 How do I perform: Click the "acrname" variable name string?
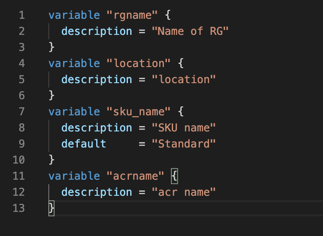click(x=136, y=176)
